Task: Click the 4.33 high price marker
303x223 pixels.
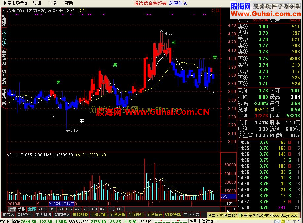Action: pyautogui.click(x=169, y=33)
